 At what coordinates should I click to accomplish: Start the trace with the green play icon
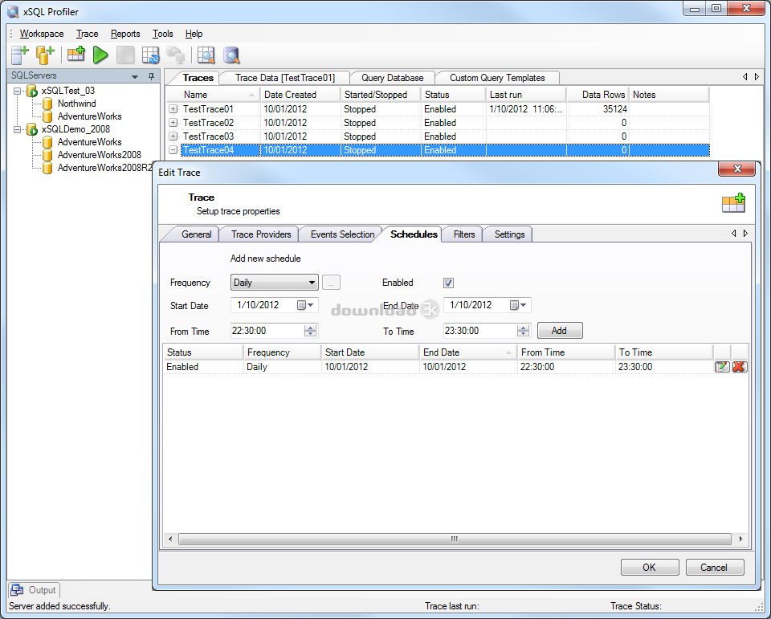[x=100, y=55]
